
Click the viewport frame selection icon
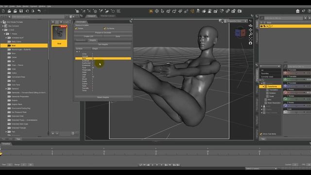tap(251, 39)
